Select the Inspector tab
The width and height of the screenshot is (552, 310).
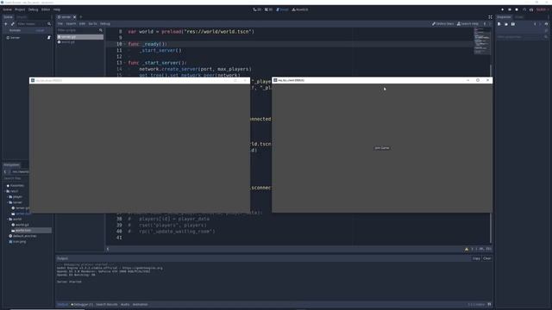tap(504, 17)
